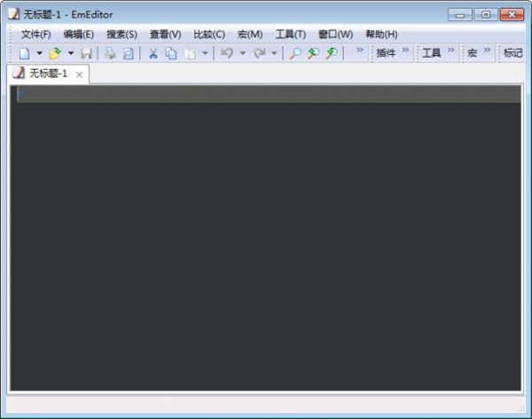The width and height of the screenshot is (532, 419).
Task: Expand the 插件 toolbar overflow chevron
Action: coord(405,50)
